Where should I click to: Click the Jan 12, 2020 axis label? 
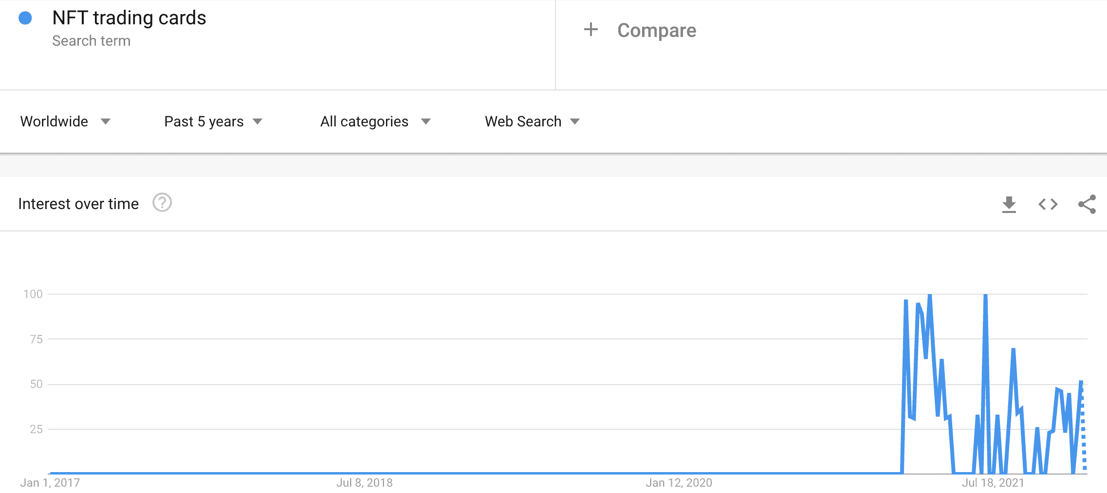click(679, 483)
